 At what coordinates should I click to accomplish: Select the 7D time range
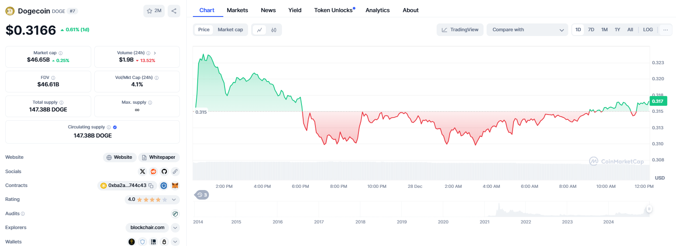[591, 30]
